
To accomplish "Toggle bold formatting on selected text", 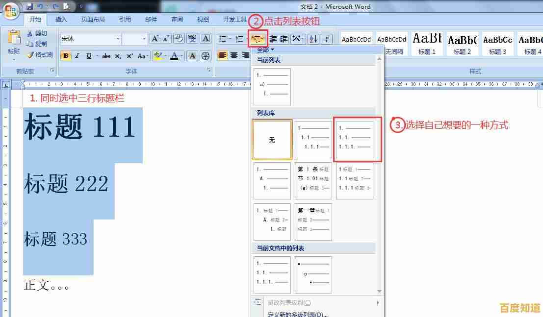I will pos(66,55).
